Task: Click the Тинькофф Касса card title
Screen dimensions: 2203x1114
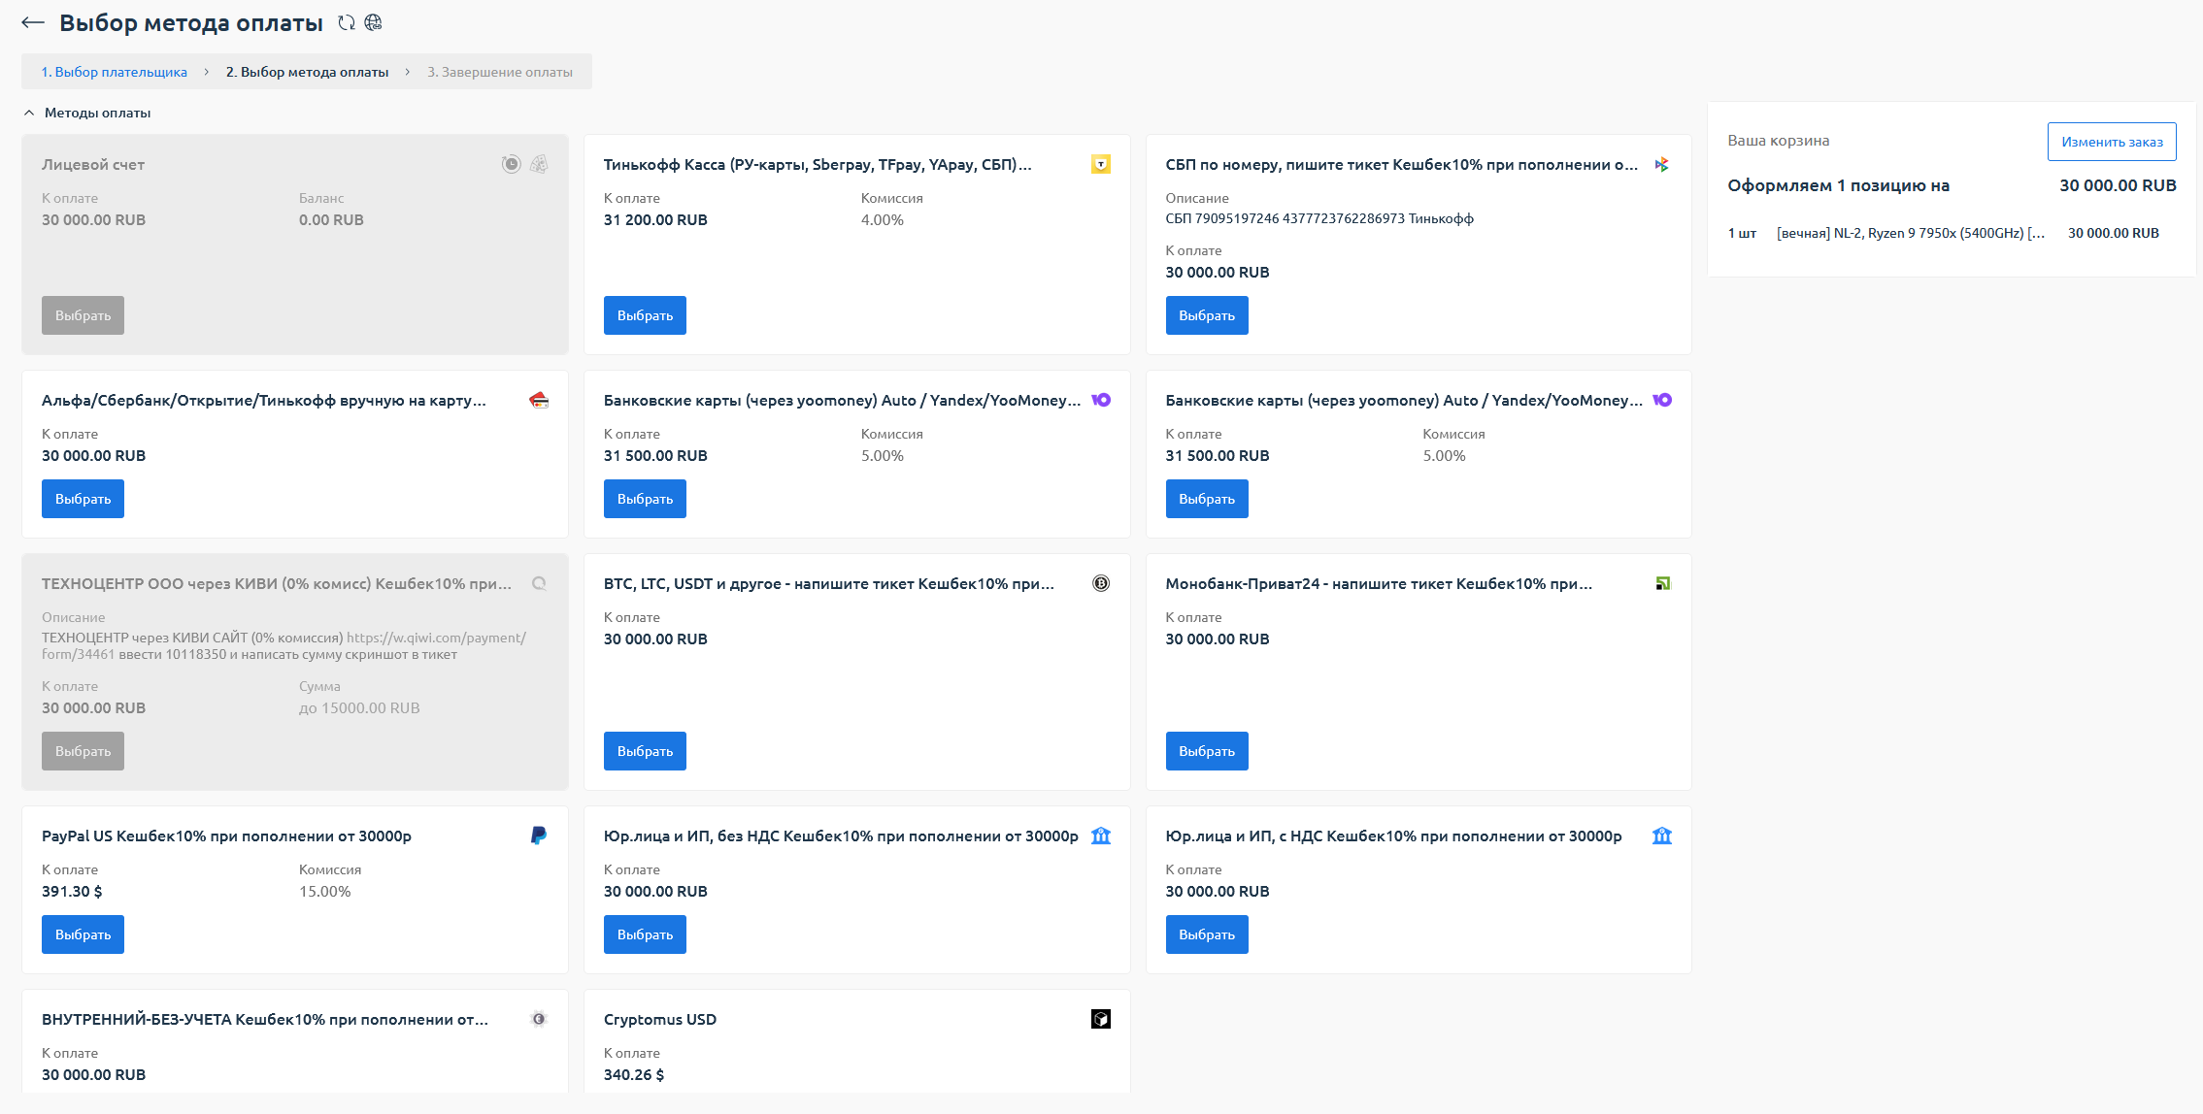Action: 818,164
